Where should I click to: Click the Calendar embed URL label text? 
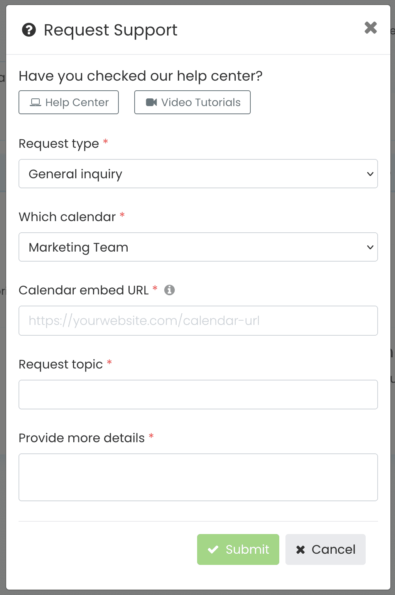(x=83, y=290)
